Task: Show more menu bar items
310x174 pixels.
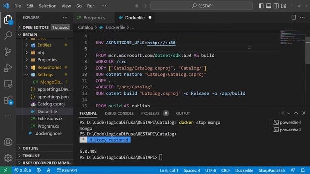Action: click(x=104, y=6)
